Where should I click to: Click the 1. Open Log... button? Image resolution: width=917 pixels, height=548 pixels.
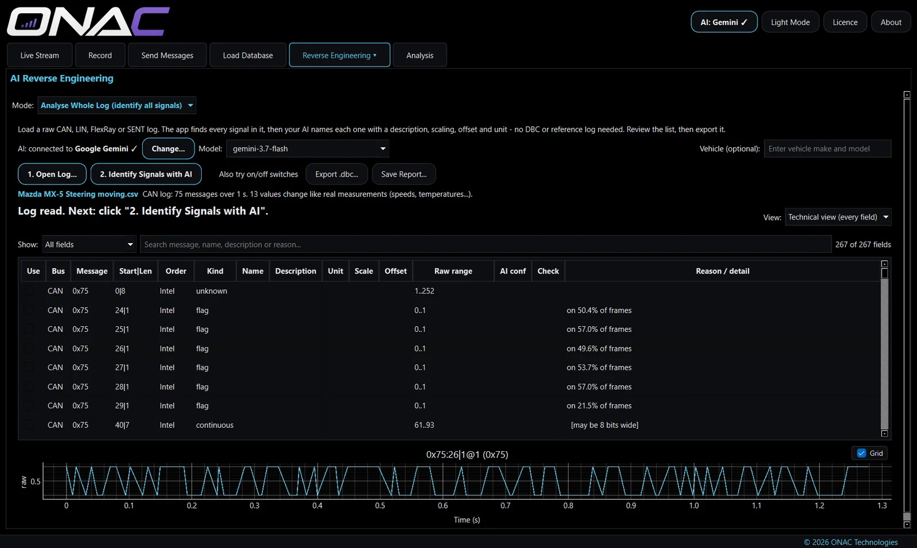click(52, 174)
